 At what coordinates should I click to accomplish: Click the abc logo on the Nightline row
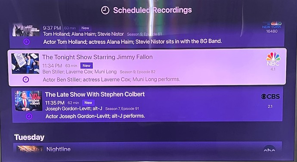[x=269, y=149]
